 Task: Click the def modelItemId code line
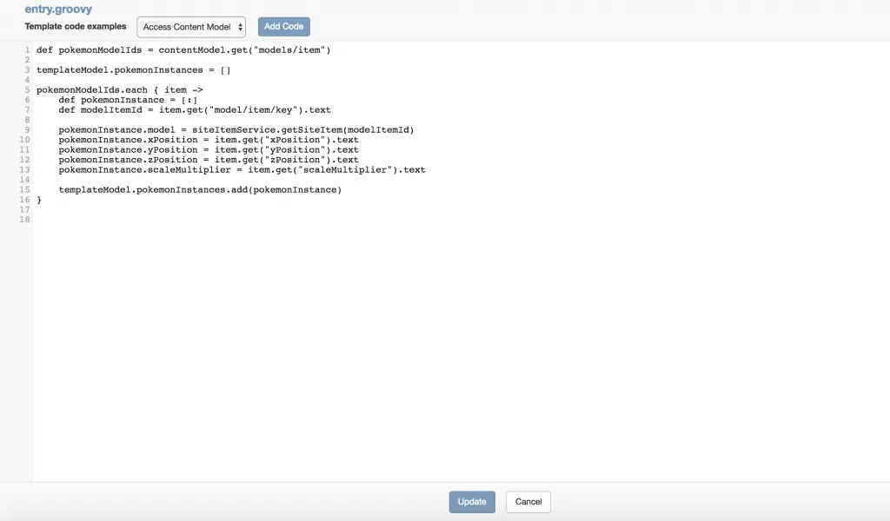(194, 110)
